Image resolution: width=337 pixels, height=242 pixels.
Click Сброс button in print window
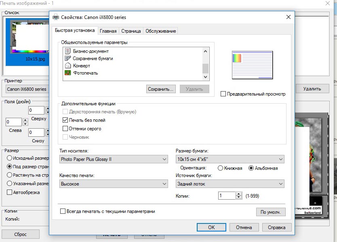click(21, 234)
